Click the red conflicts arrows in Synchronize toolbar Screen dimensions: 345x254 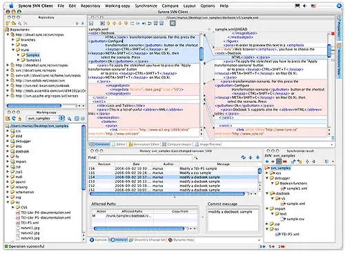pos(284,162)
